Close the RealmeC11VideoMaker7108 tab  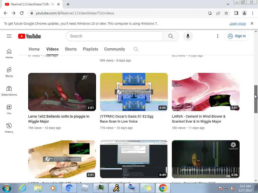tap(58, 4)
